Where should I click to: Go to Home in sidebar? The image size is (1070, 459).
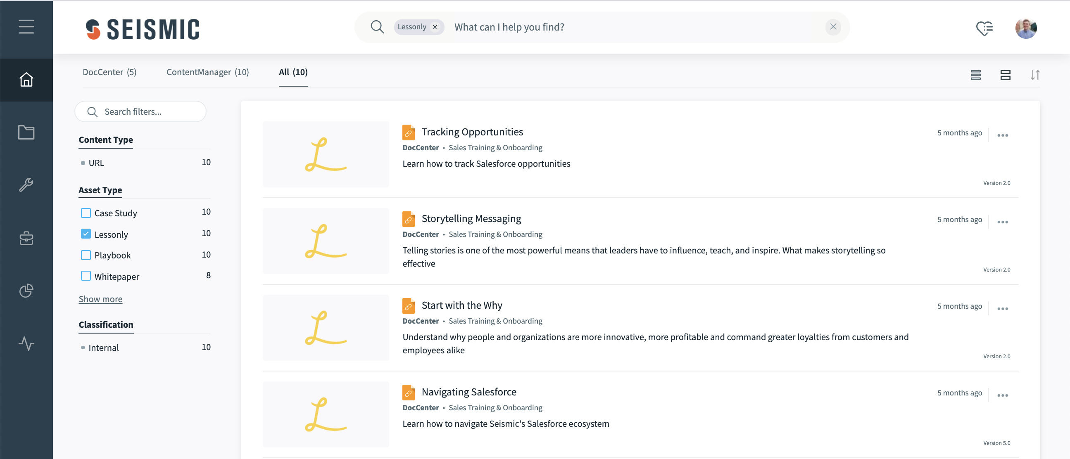coord(26,80)
